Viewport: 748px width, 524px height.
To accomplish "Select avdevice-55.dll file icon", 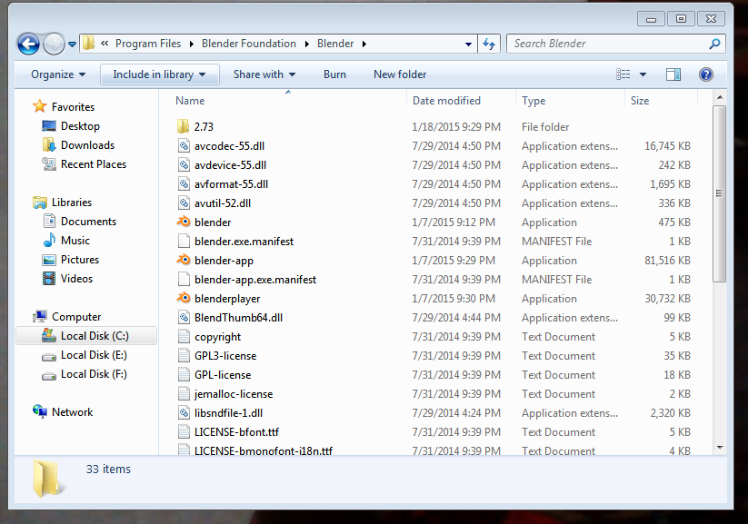I will [184, 164].
